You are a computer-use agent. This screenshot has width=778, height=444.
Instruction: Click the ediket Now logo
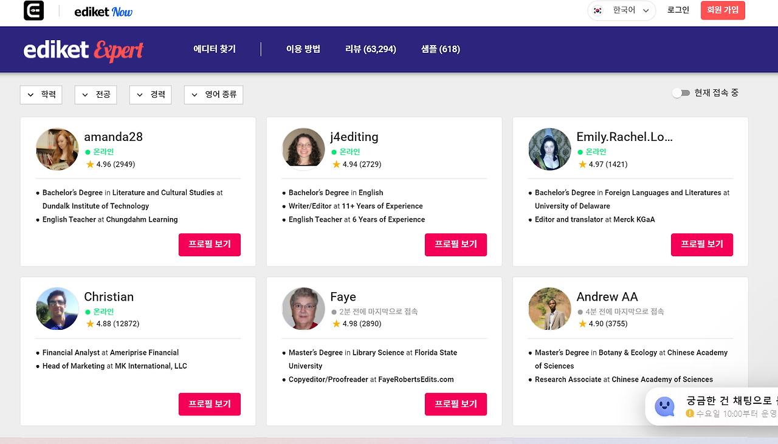coord(103,10)
